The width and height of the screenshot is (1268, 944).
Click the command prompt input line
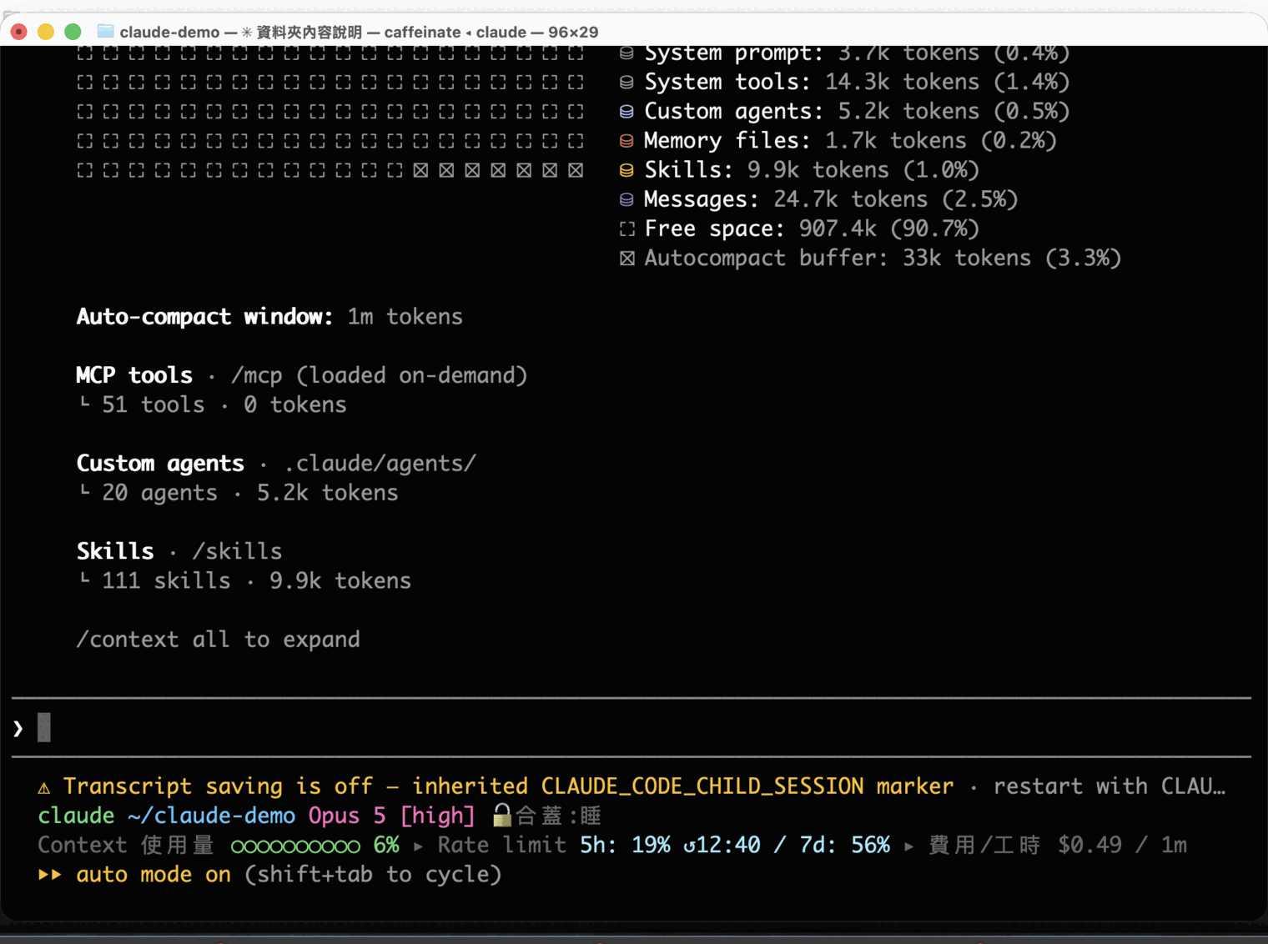click(x=631, y=728)
